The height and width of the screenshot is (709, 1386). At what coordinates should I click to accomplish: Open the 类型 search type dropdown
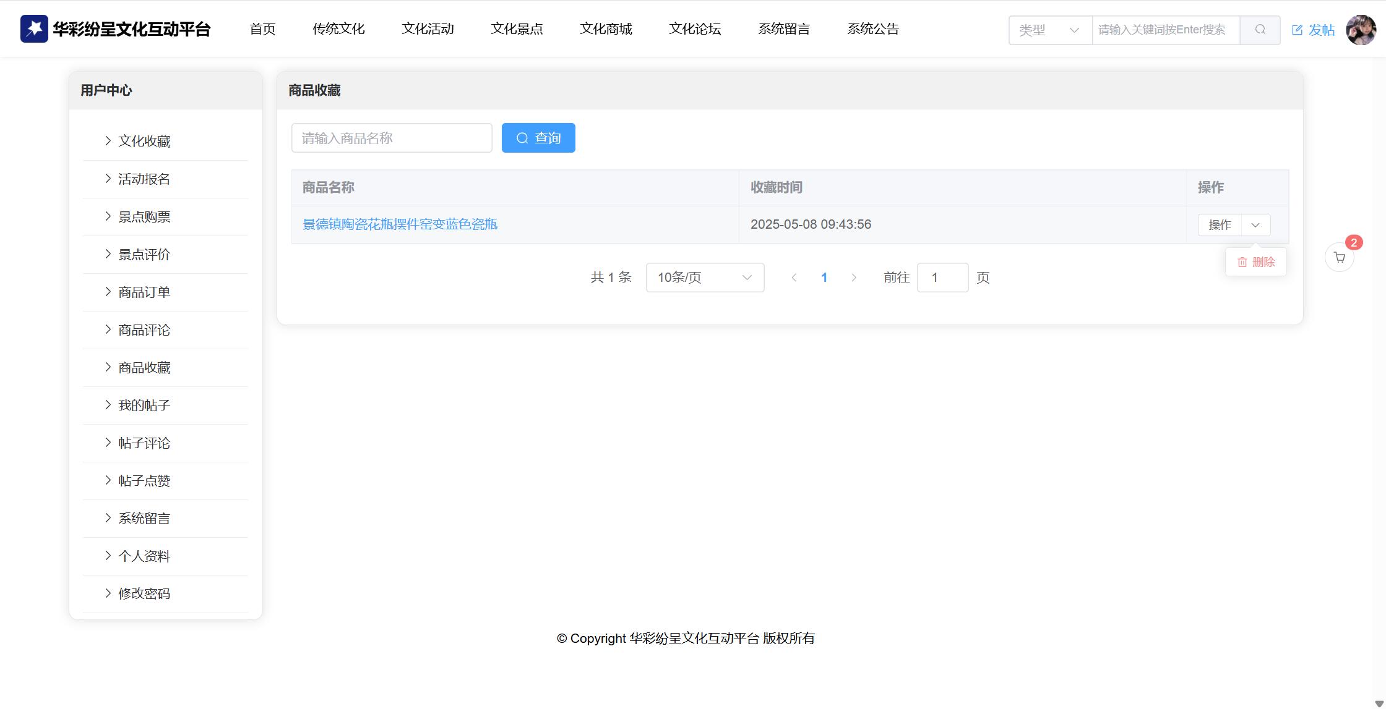point(1050,30)
